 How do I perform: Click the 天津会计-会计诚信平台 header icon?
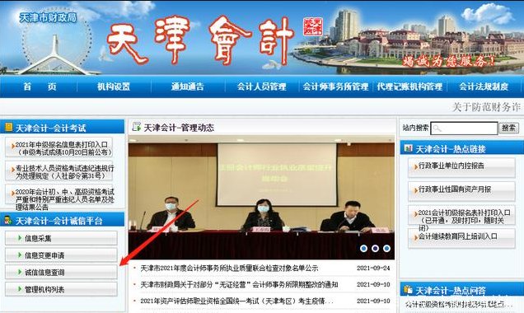8,220
